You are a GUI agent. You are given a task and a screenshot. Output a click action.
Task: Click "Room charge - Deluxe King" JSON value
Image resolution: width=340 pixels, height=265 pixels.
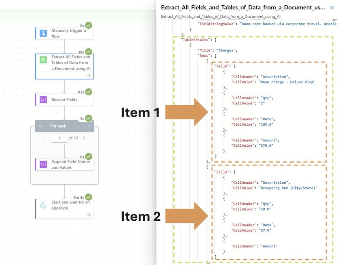point(287,82)
